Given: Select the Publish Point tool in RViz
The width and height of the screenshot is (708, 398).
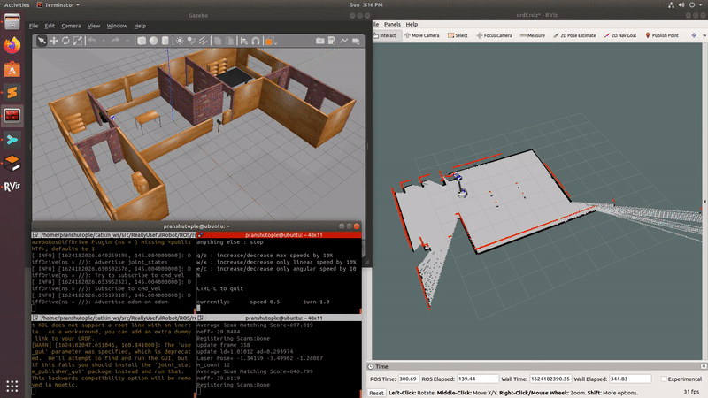Looking at the screenshot, I should (x=661, y=35).
